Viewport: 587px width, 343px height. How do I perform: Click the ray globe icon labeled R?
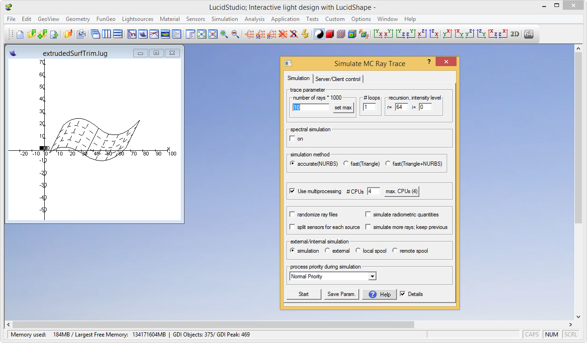coord(272,34)
